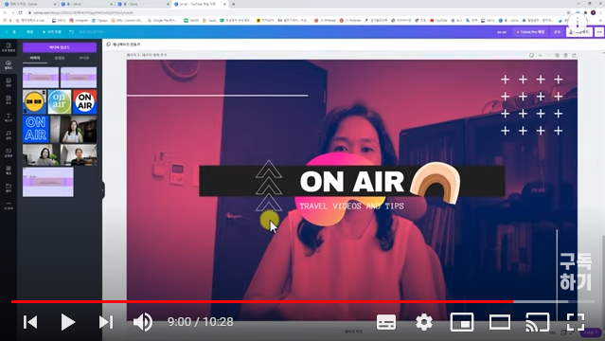Switch to miniplayer mode

(462, 322)
